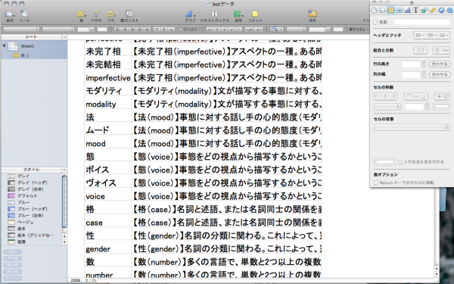
Task: Click 合わせる button for 行の高さ
Action: [x=440, y=64]
